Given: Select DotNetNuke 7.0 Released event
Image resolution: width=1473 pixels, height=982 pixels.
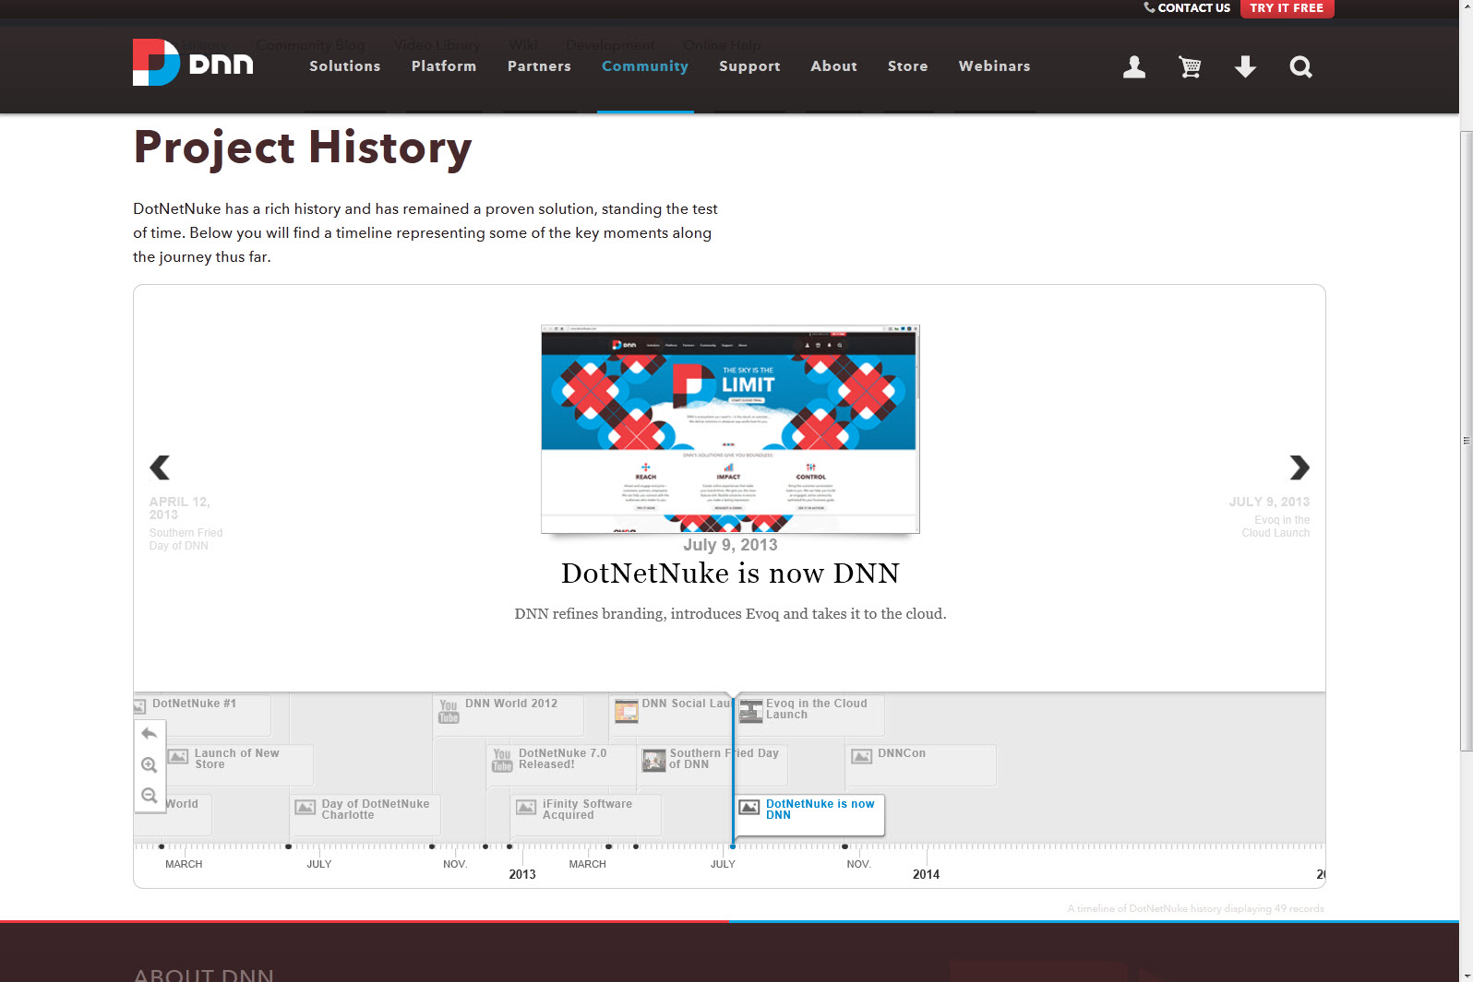Looking at the screenshot, I should pos(562,759).
